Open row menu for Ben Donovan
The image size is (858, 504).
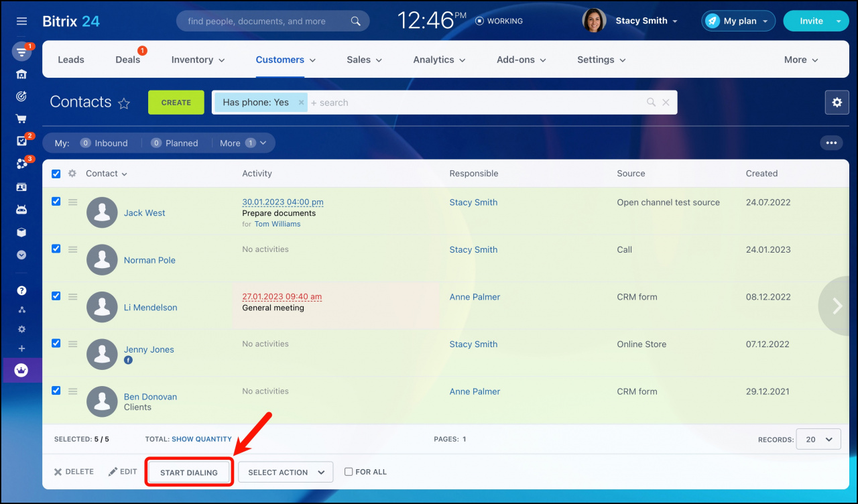[x=72, y=391]
